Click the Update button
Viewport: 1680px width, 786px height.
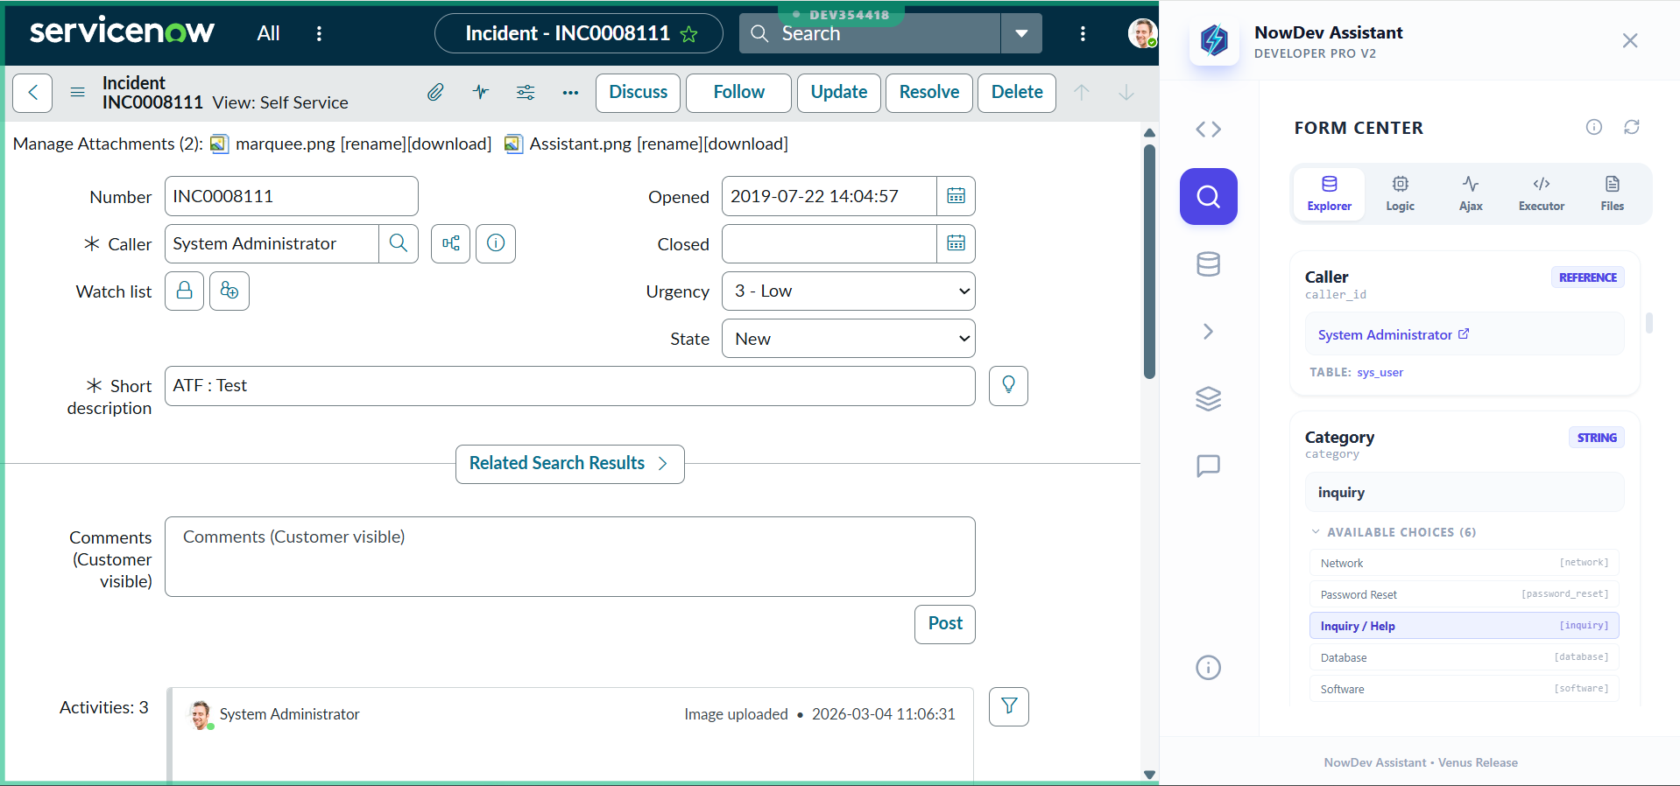pos(839,93)
